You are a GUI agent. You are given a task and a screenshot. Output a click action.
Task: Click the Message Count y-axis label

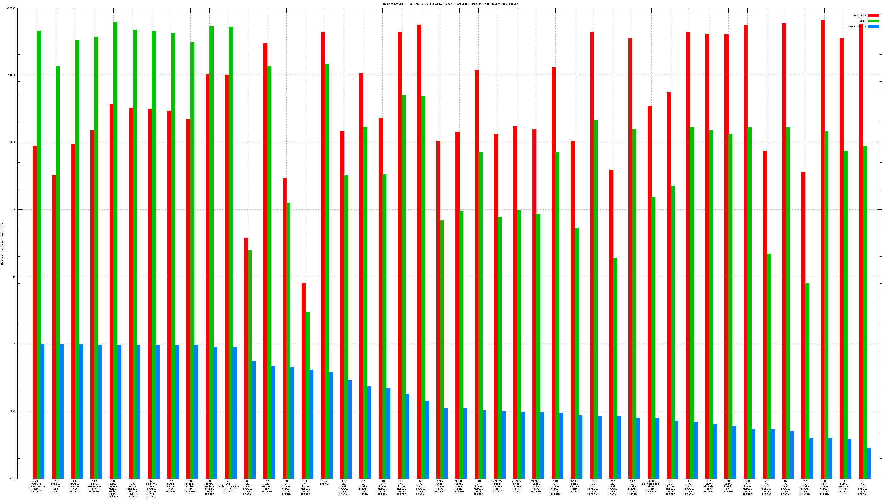click(2, 243)
